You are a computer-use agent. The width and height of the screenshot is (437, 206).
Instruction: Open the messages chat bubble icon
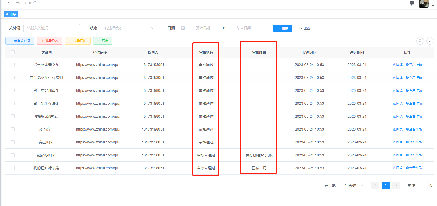[x=412, y=3]
